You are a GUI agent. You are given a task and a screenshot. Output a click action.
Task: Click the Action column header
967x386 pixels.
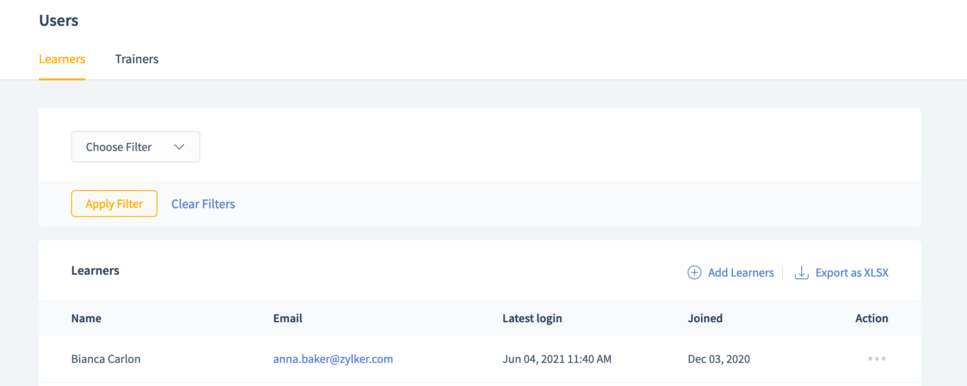pyautogui.click(x=871, y=318)
